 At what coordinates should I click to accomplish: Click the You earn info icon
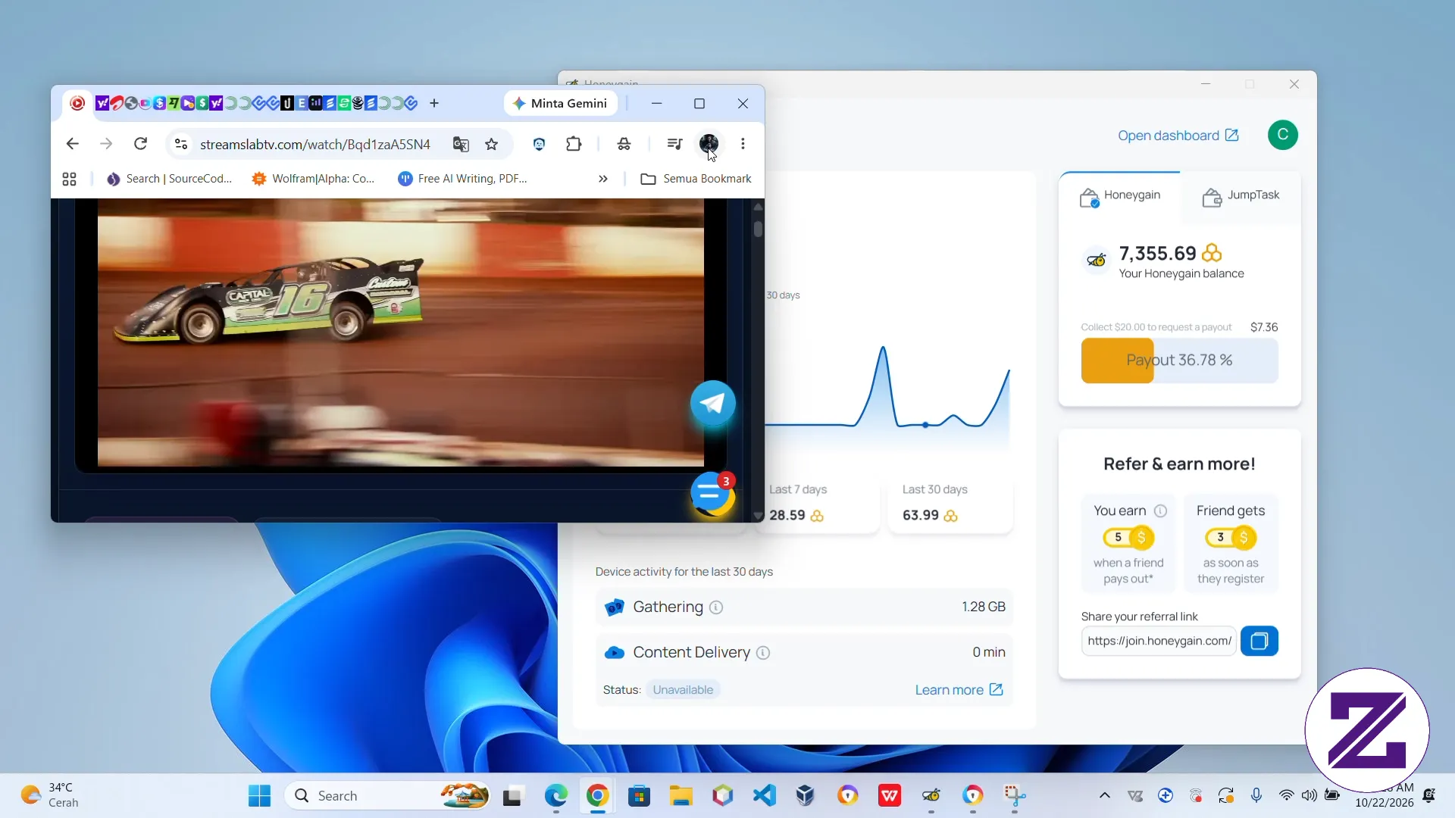[1160, 510]
